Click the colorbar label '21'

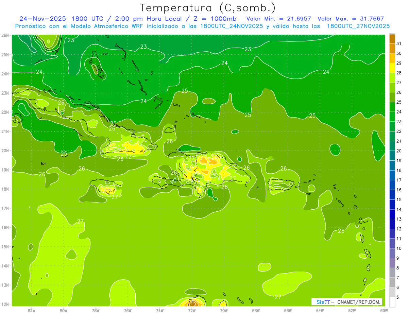(x=399, y=141)
